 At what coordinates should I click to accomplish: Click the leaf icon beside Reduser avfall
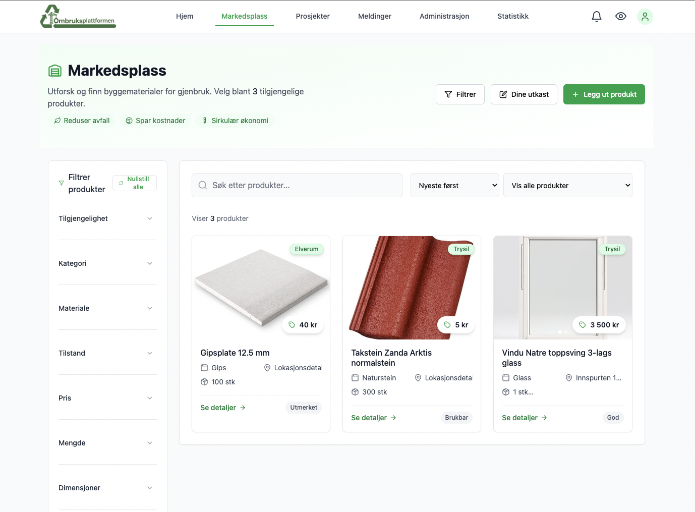coord(57,121)
